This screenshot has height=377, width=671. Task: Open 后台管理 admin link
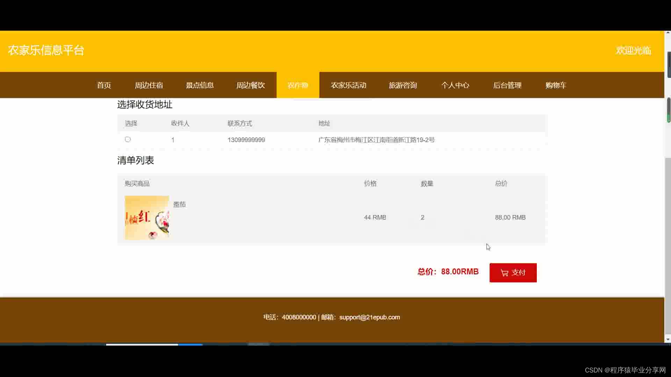tap(507, 85)
